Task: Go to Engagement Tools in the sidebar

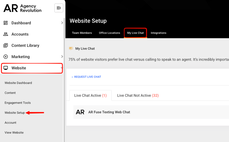Action: point(17,103)
